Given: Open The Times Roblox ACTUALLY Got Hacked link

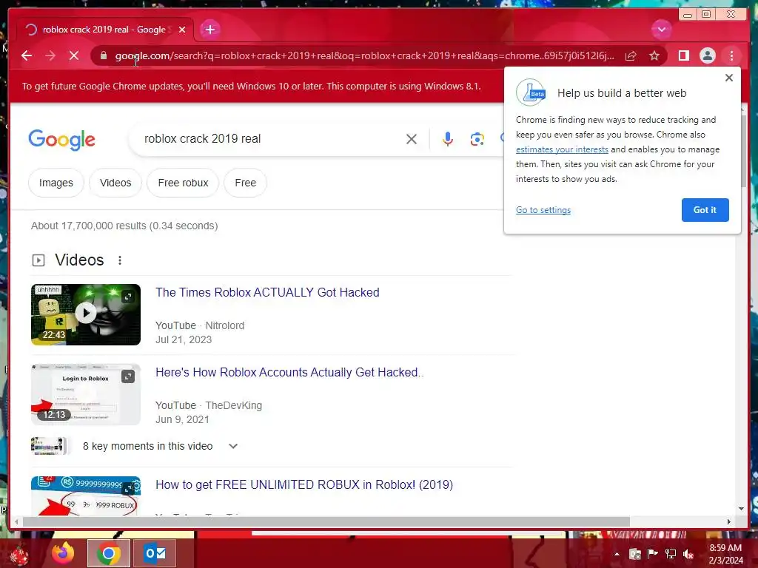Looking at the screenshot, I should tap(267, 292).
